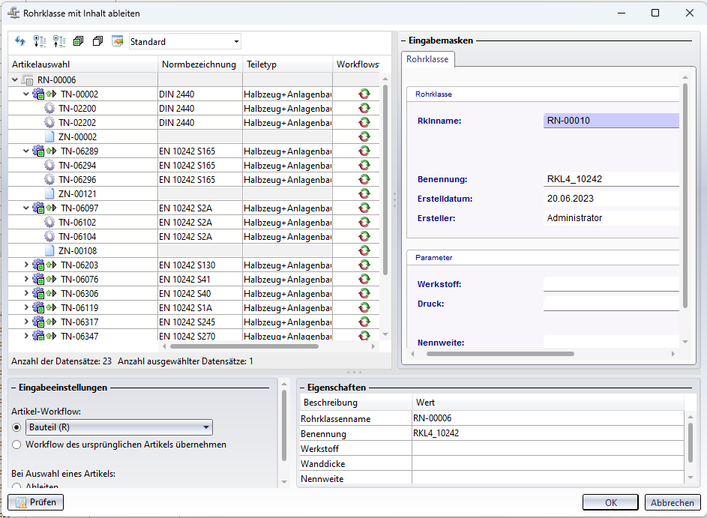
Task: Click the green stacked-windows toolbar icon
Action: pyautogui.click(x=79, y=41)
